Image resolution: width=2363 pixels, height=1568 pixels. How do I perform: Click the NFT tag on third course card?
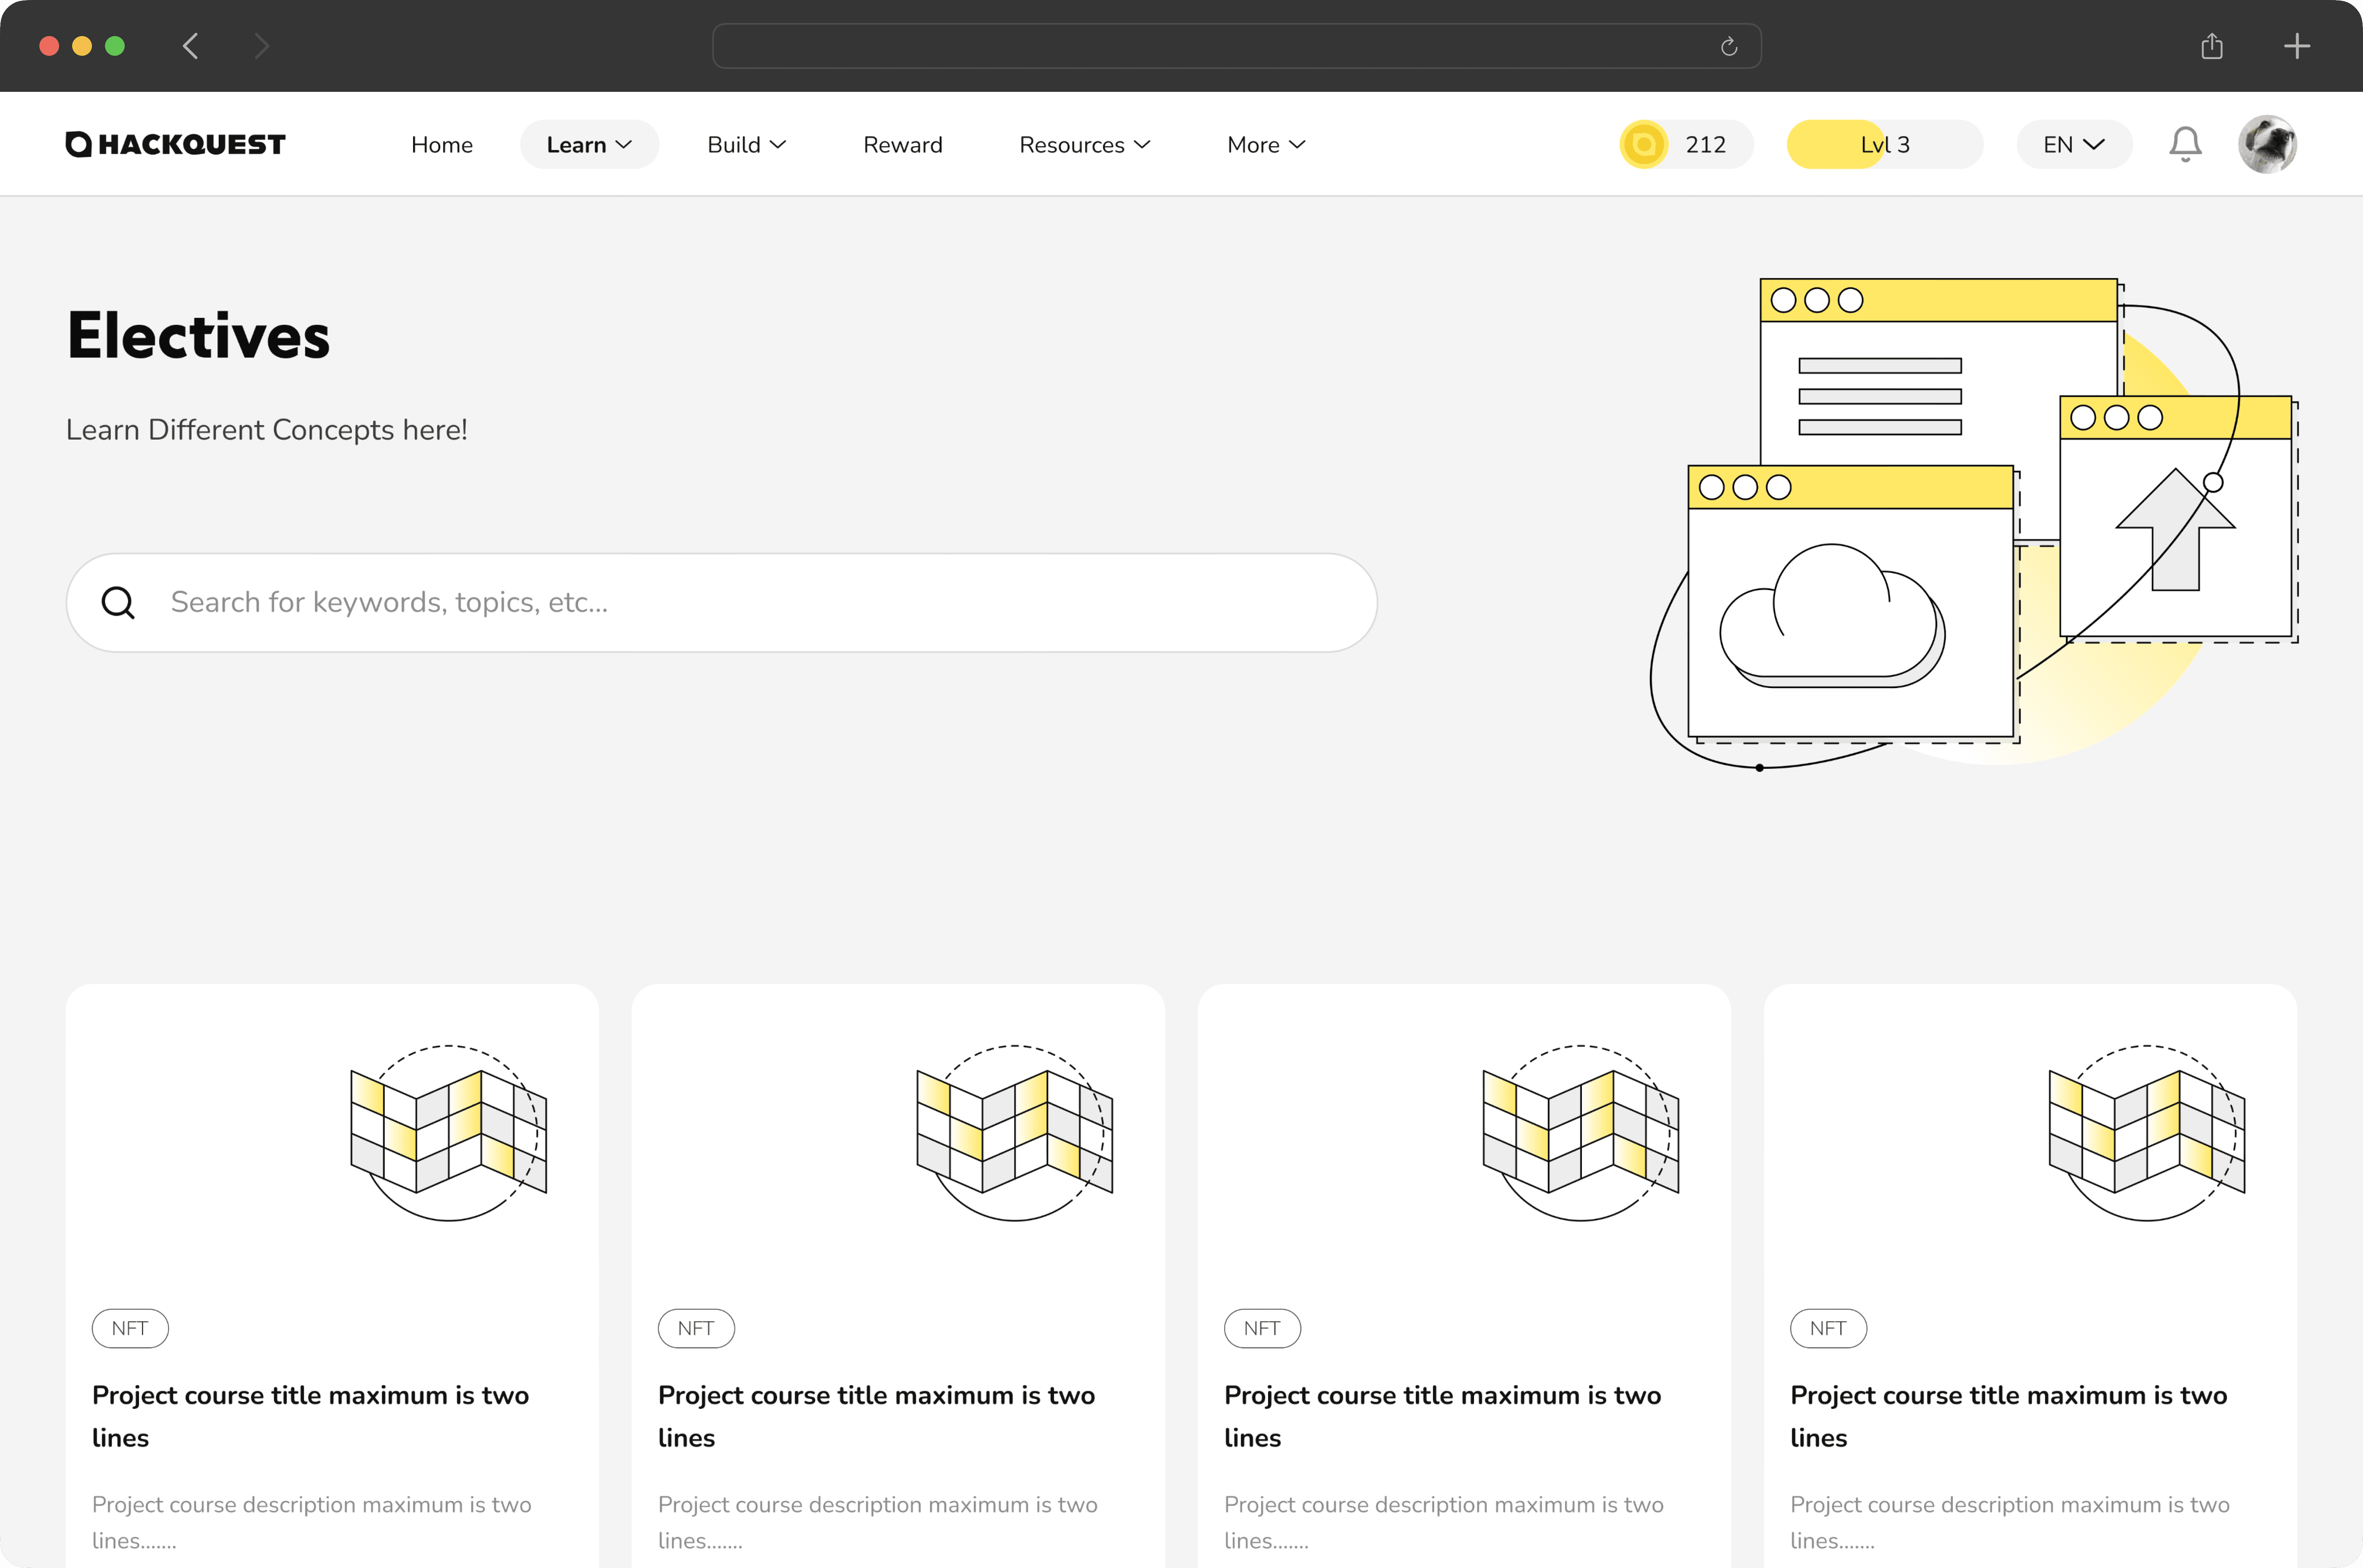click(x=1263, y=1328)
